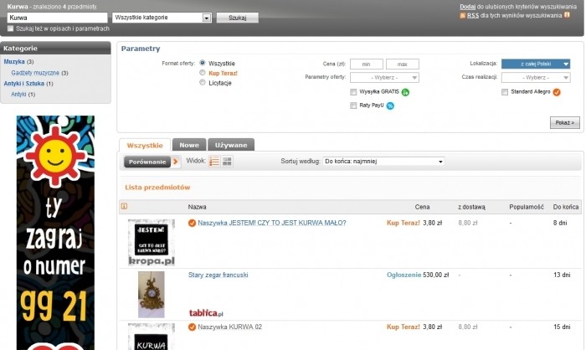Viewport: 586px width, 350px height.
Task: Click the minimum price input field
Action: 366,64
